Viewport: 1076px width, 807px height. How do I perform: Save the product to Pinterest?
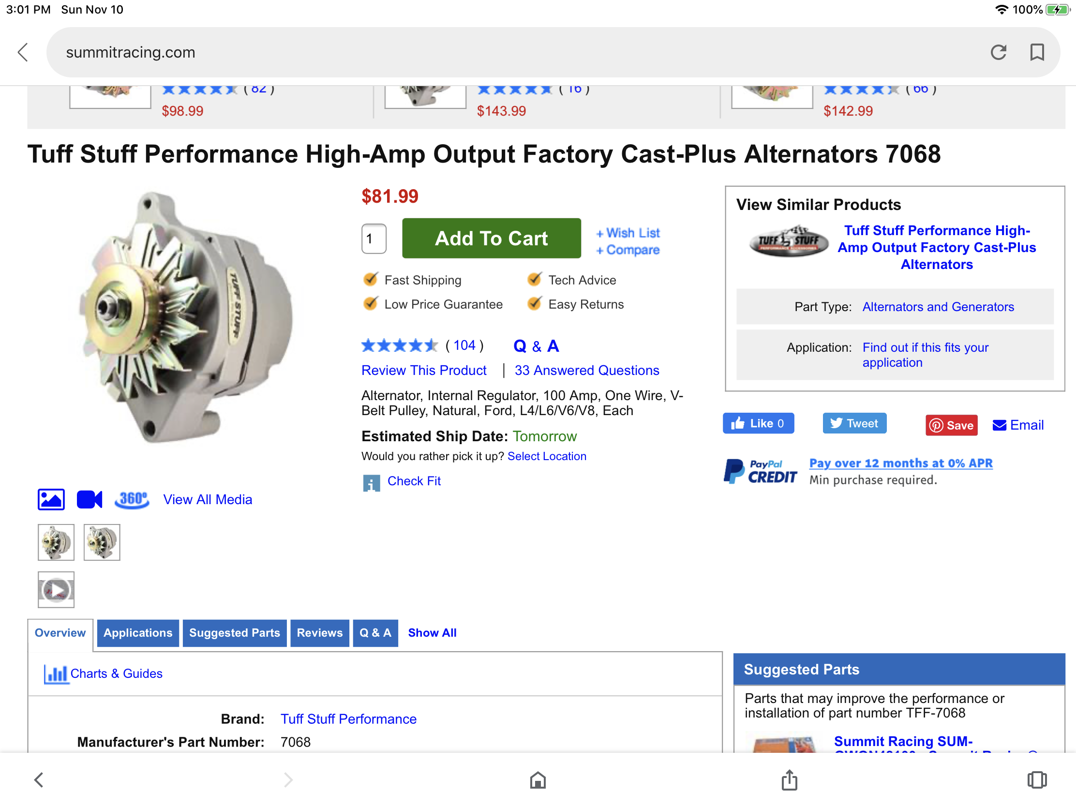951,425
